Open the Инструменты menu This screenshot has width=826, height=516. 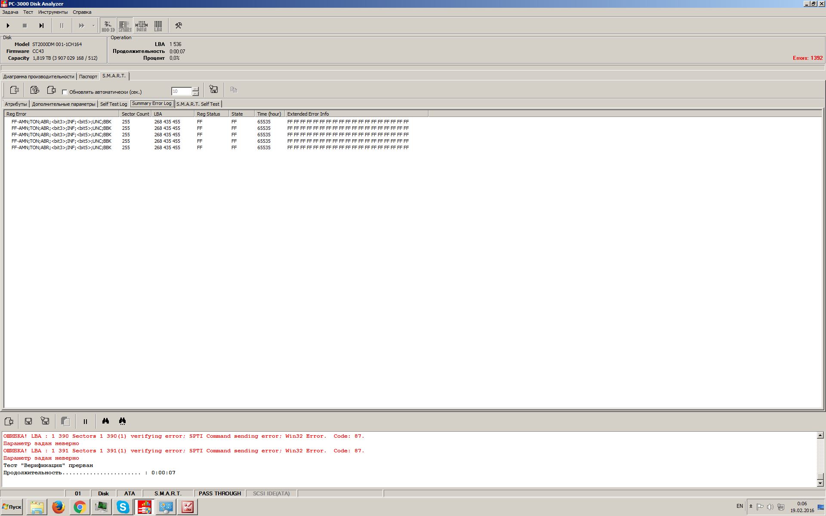[x=52, y=12]
